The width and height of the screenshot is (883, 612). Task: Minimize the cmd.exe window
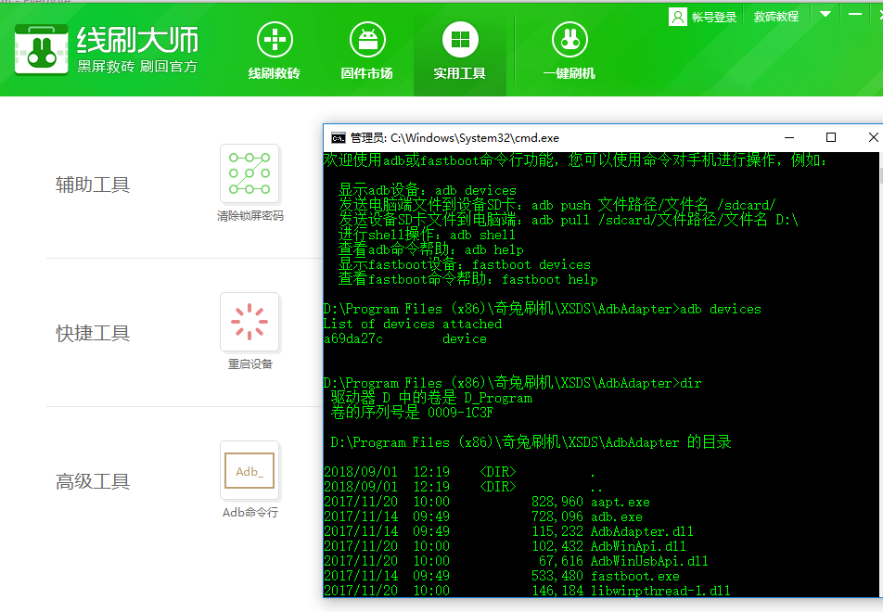coord(789,137)
